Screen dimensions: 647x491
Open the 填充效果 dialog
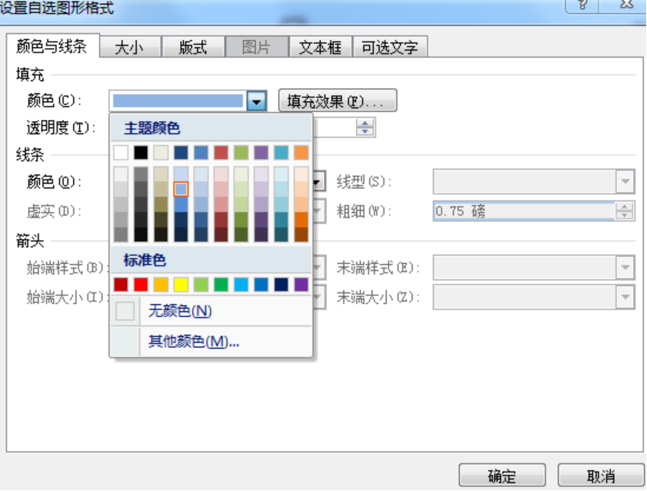click(x=337, y=101)
